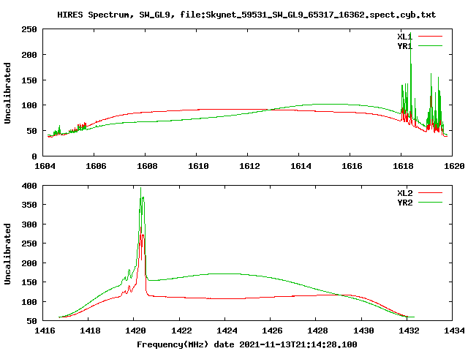
Task: Click the 1434 tick label
Action: tap(454, 331)
